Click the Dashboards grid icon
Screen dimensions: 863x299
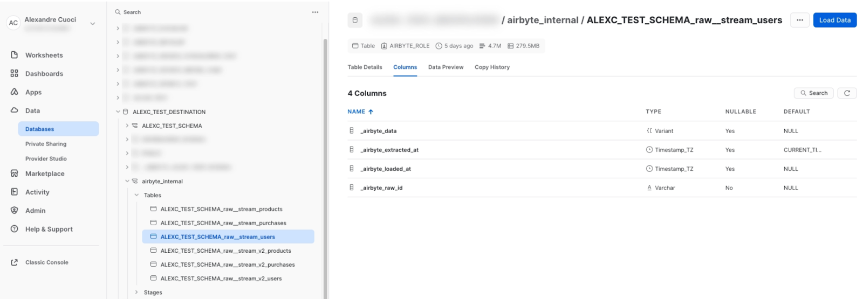point(15,73)
